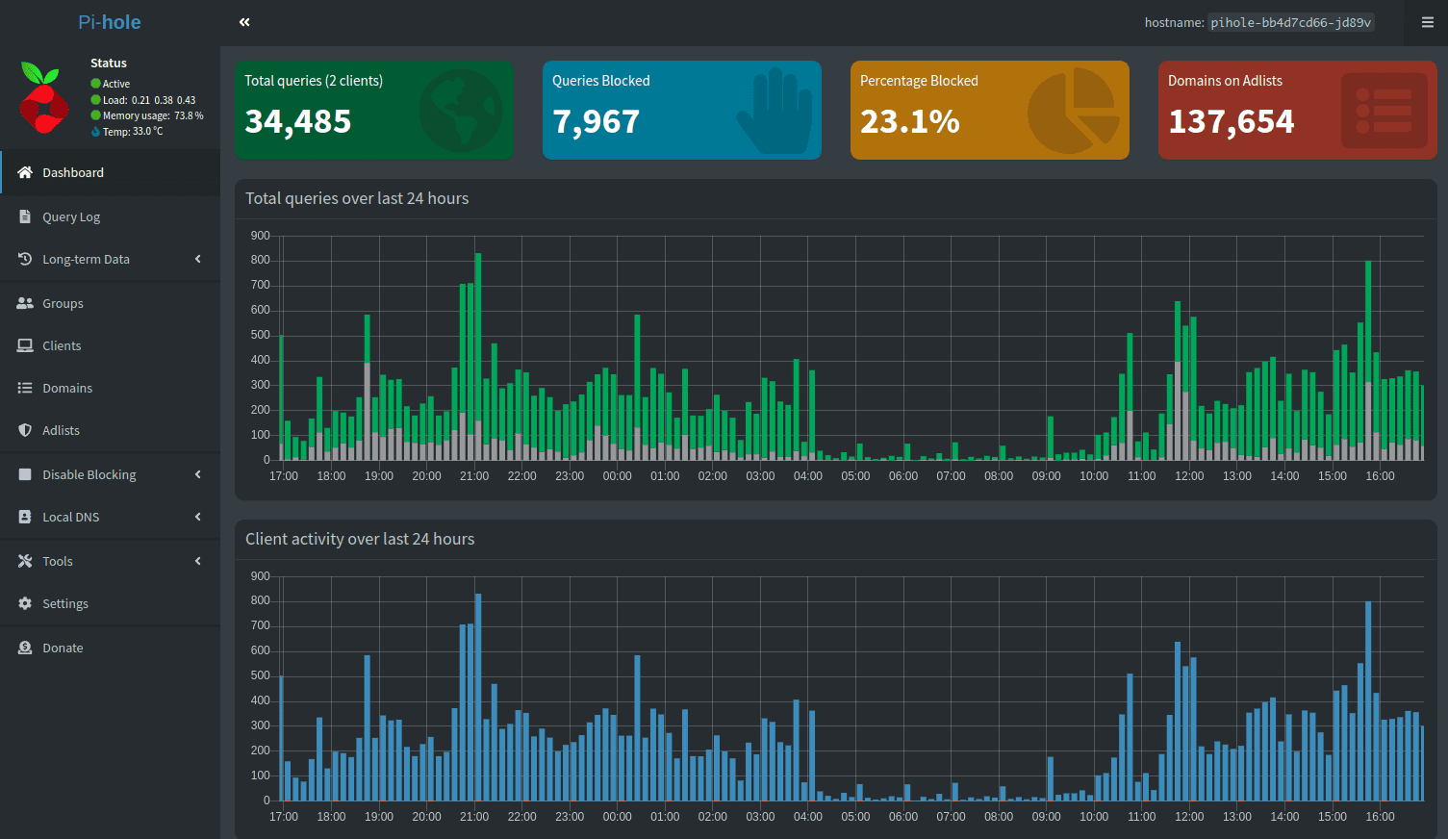Expand the Long-term Data submenu
The image size is (1448, 839).
point(85,259)
